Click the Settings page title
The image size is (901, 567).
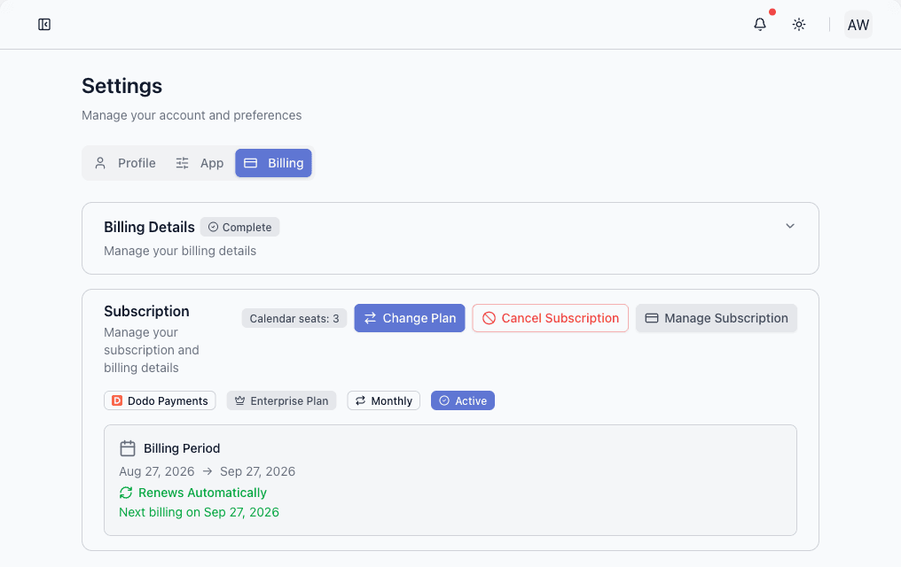pos(121,86)
